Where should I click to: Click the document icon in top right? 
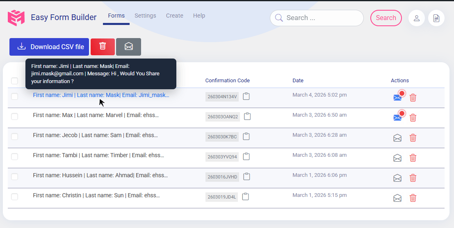click(x=436, y=18)
